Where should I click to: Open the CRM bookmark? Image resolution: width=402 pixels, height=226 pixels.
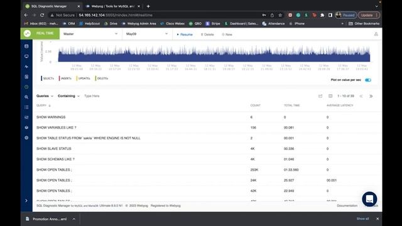(69, 24)
